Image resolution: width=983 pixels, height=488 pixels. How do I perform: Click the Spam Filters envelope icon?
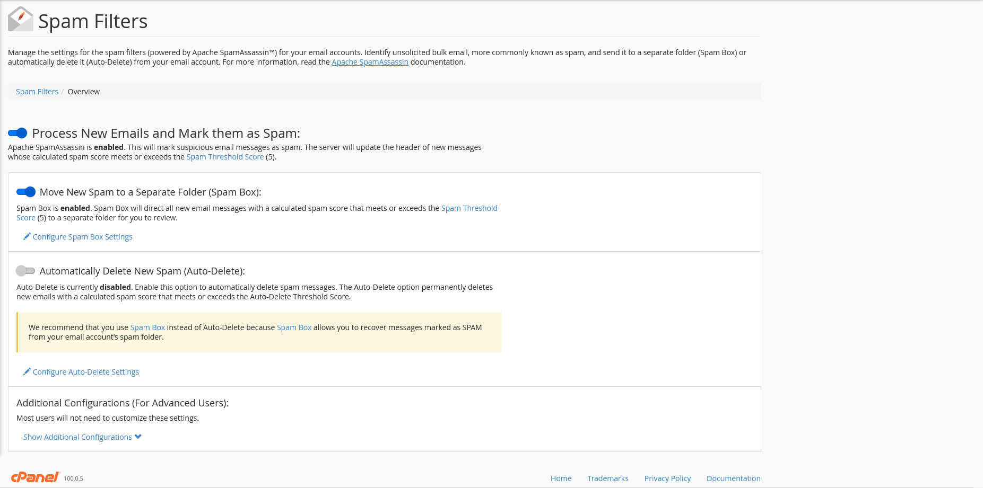coord(21,19)
